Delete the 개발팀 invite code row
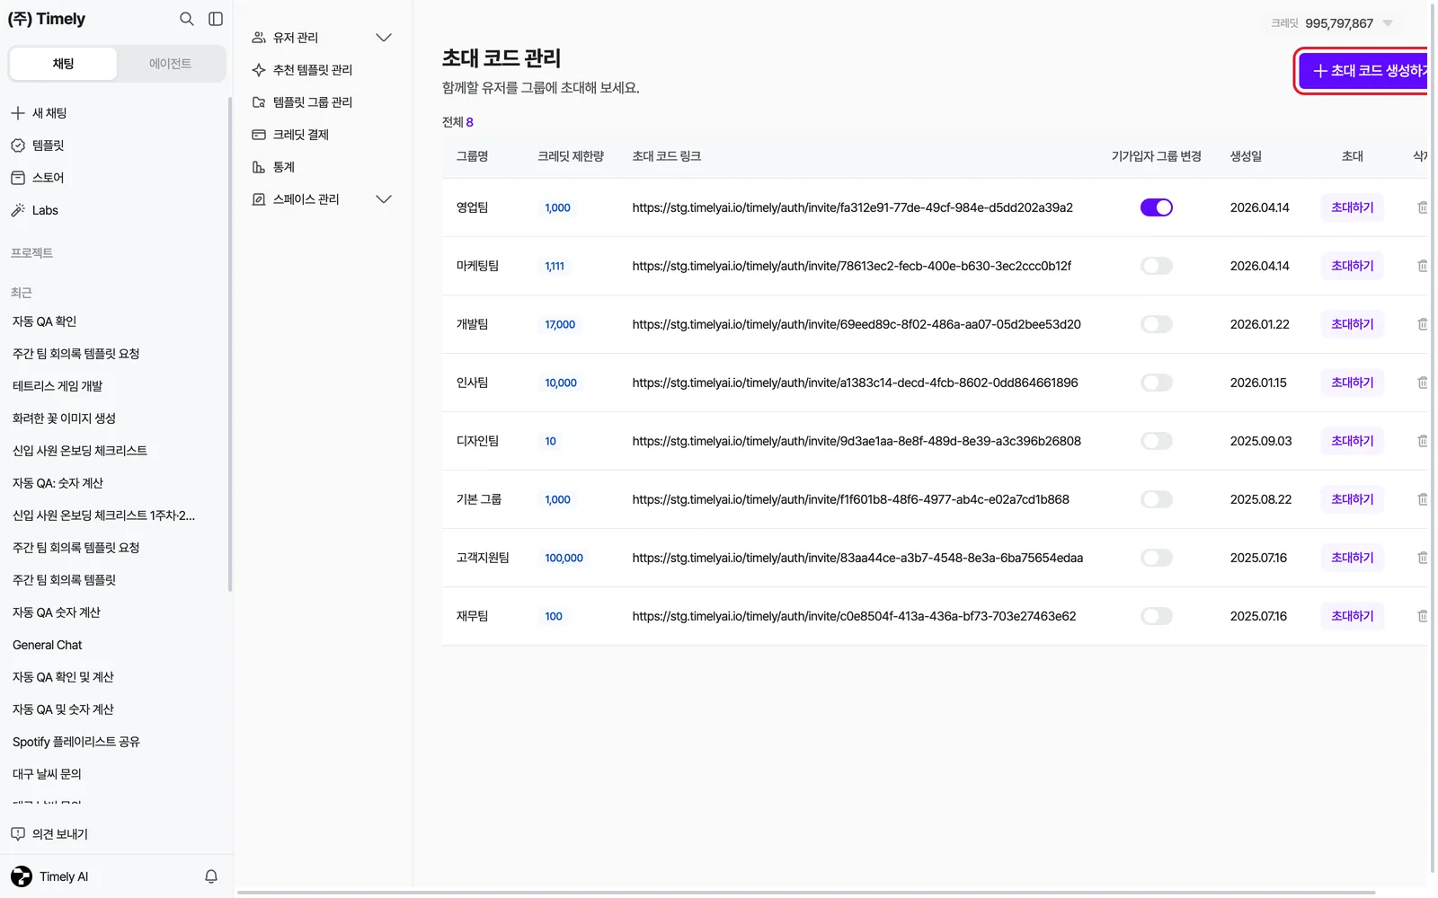Image resolution: width=1438 pixels, height=898 pixels. pos(1422,324)
